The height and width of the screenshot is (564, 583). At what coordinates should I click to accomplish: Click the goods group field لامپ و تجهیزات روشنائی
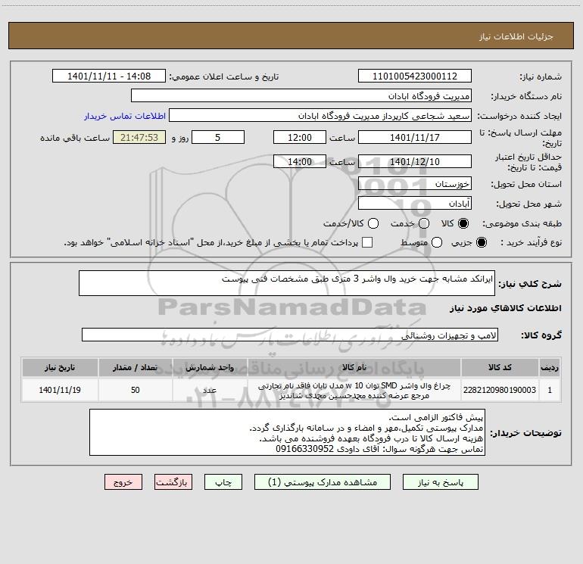[x=290, y=335]
